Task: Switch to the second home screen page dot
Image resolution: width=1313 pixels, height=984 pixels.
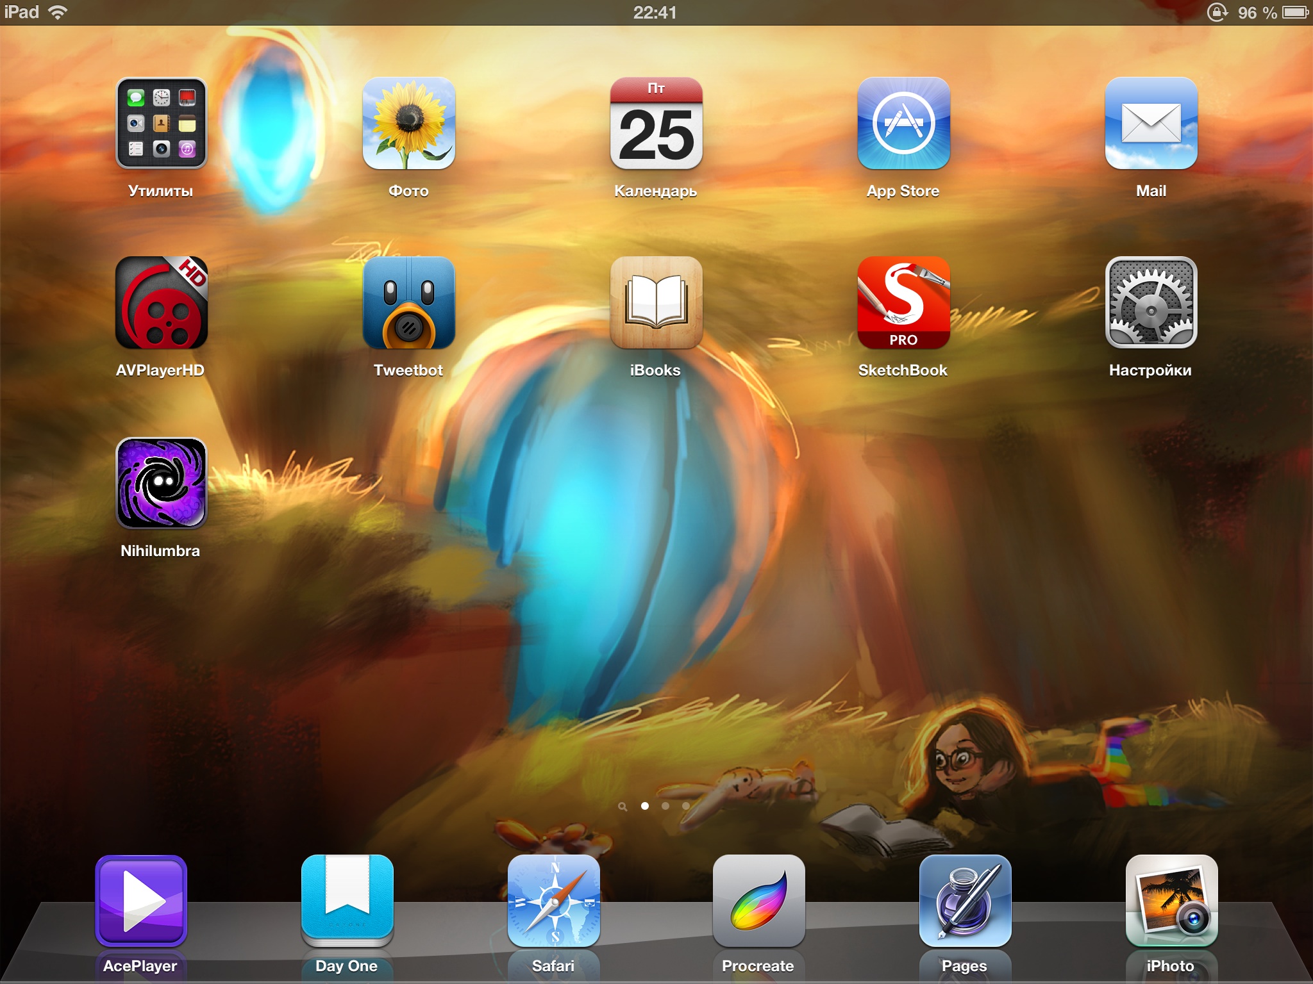Action: 665,806
